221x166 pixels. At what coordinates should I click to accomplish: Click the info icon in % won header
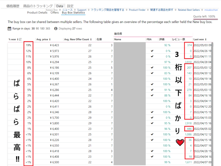pyautogui.click(x=18, y=39)
